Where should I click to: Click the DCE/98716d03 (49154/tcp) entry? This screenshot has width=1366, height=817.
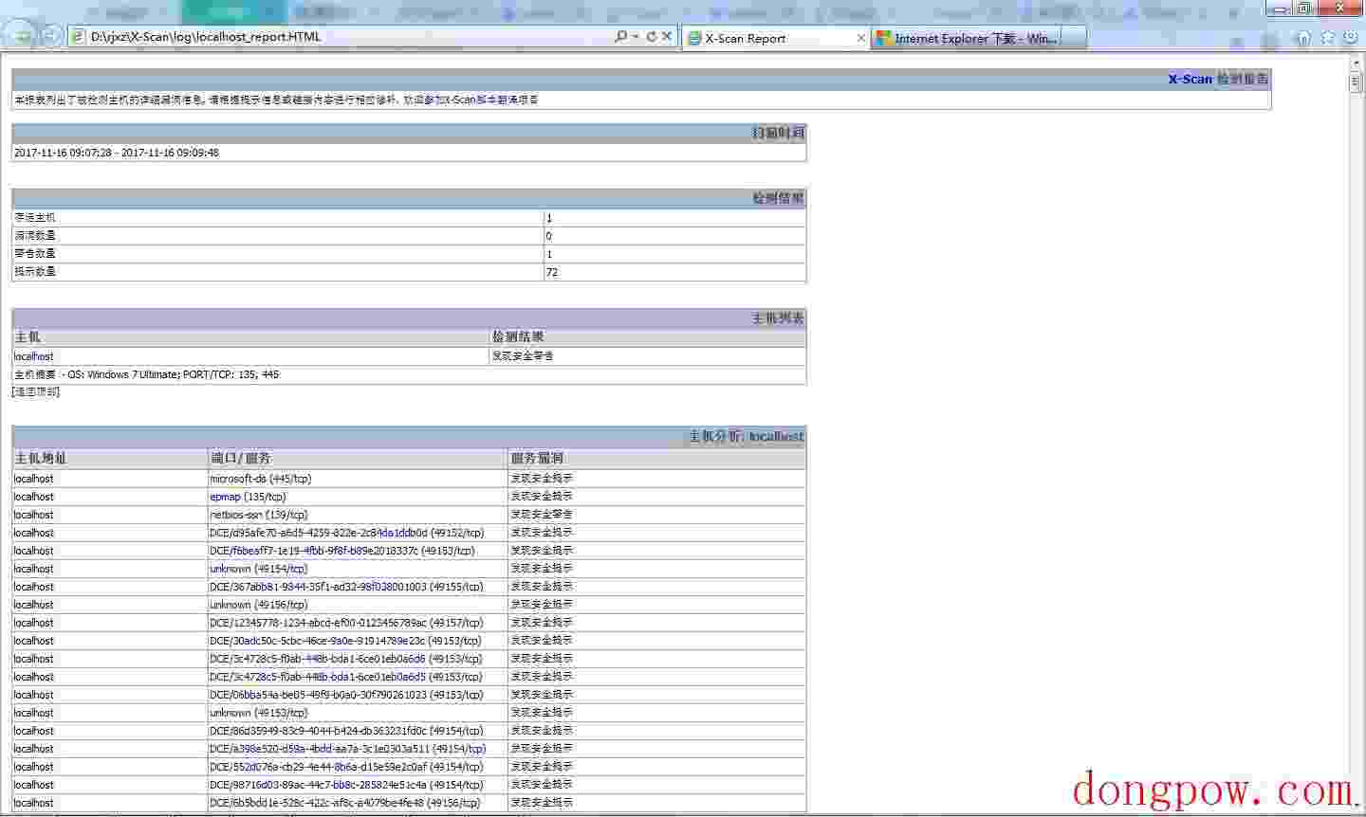pos(346,785)
